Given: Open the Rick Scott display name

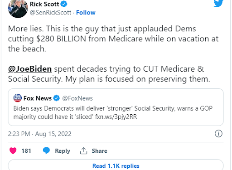Looking at the screenshot, I should (x=44, y=4).
